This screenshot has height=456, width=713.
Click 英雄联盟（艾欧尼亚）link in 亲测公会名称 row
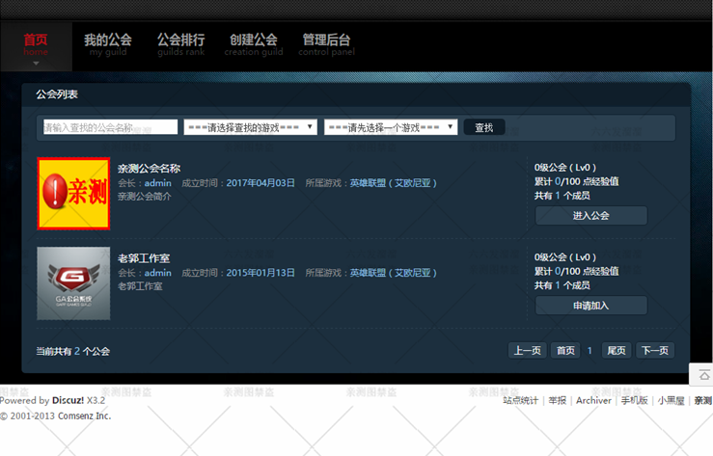point(394,183)
